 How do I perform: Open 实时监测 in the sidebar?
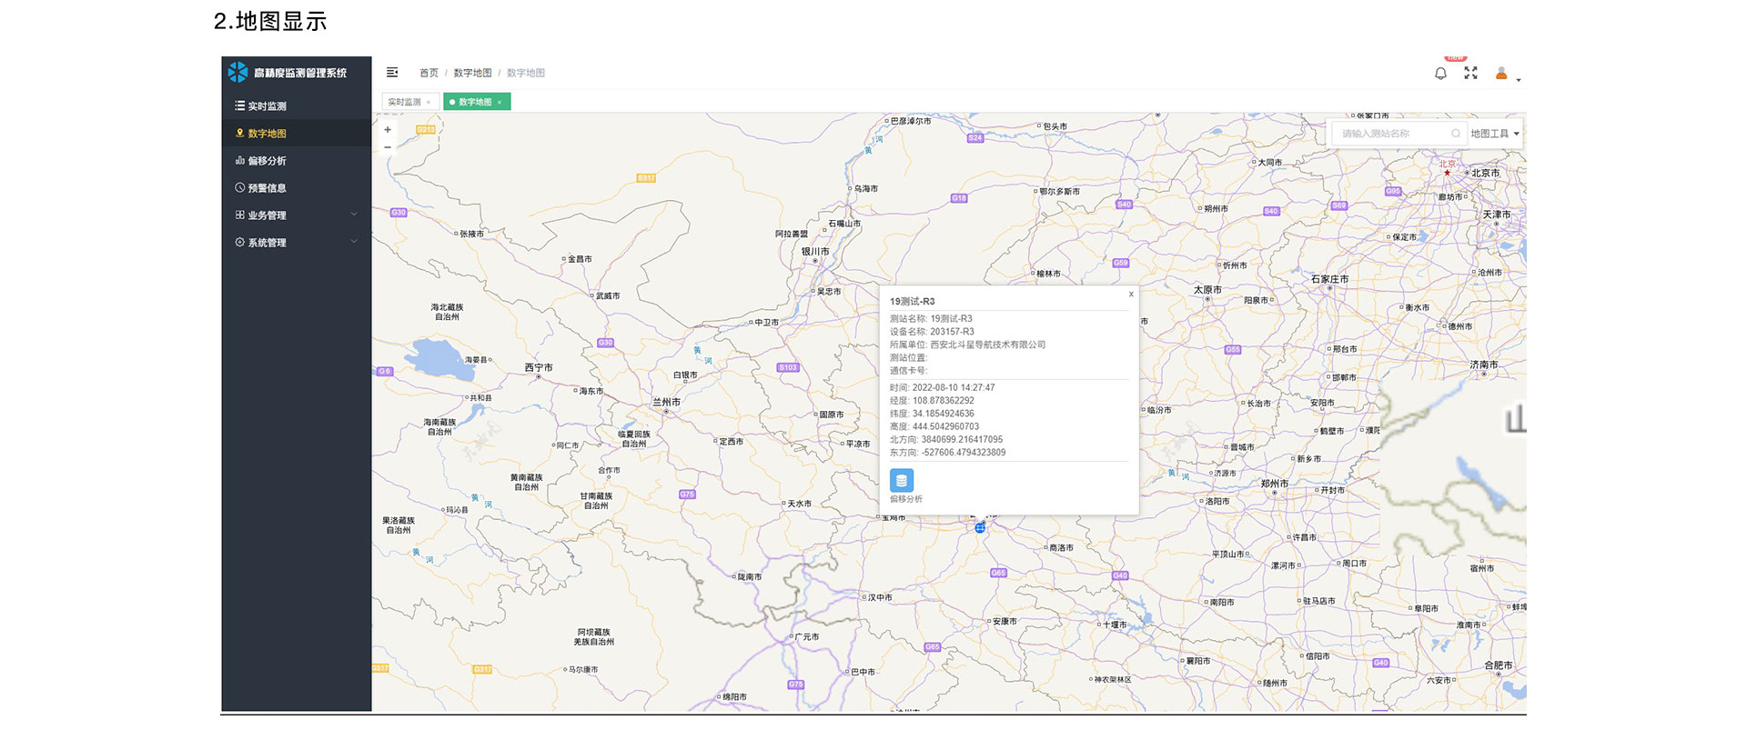pyautogui.click(x=267, y=106)
